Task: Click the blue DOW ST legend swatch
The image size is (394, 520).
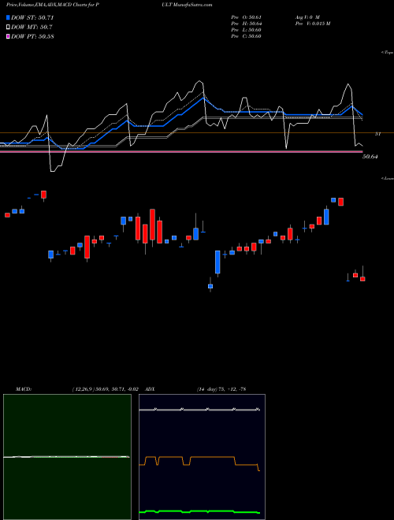Action: tap(8, 17)
